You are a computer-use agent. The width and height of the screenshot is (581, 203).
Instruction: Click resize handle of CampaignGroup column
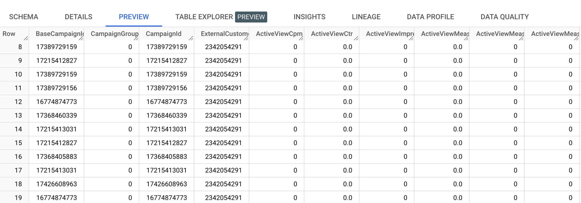[136, 38]
